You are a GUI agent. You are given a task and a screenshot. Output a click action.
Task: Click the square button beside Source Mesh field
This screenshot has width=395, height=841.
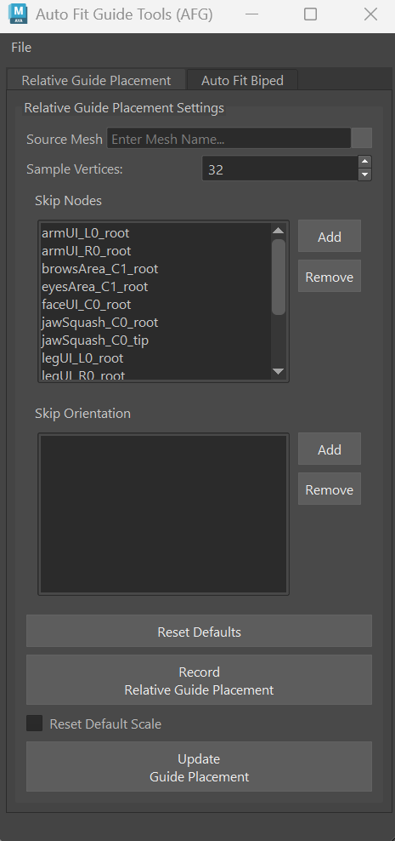(362, 139)
